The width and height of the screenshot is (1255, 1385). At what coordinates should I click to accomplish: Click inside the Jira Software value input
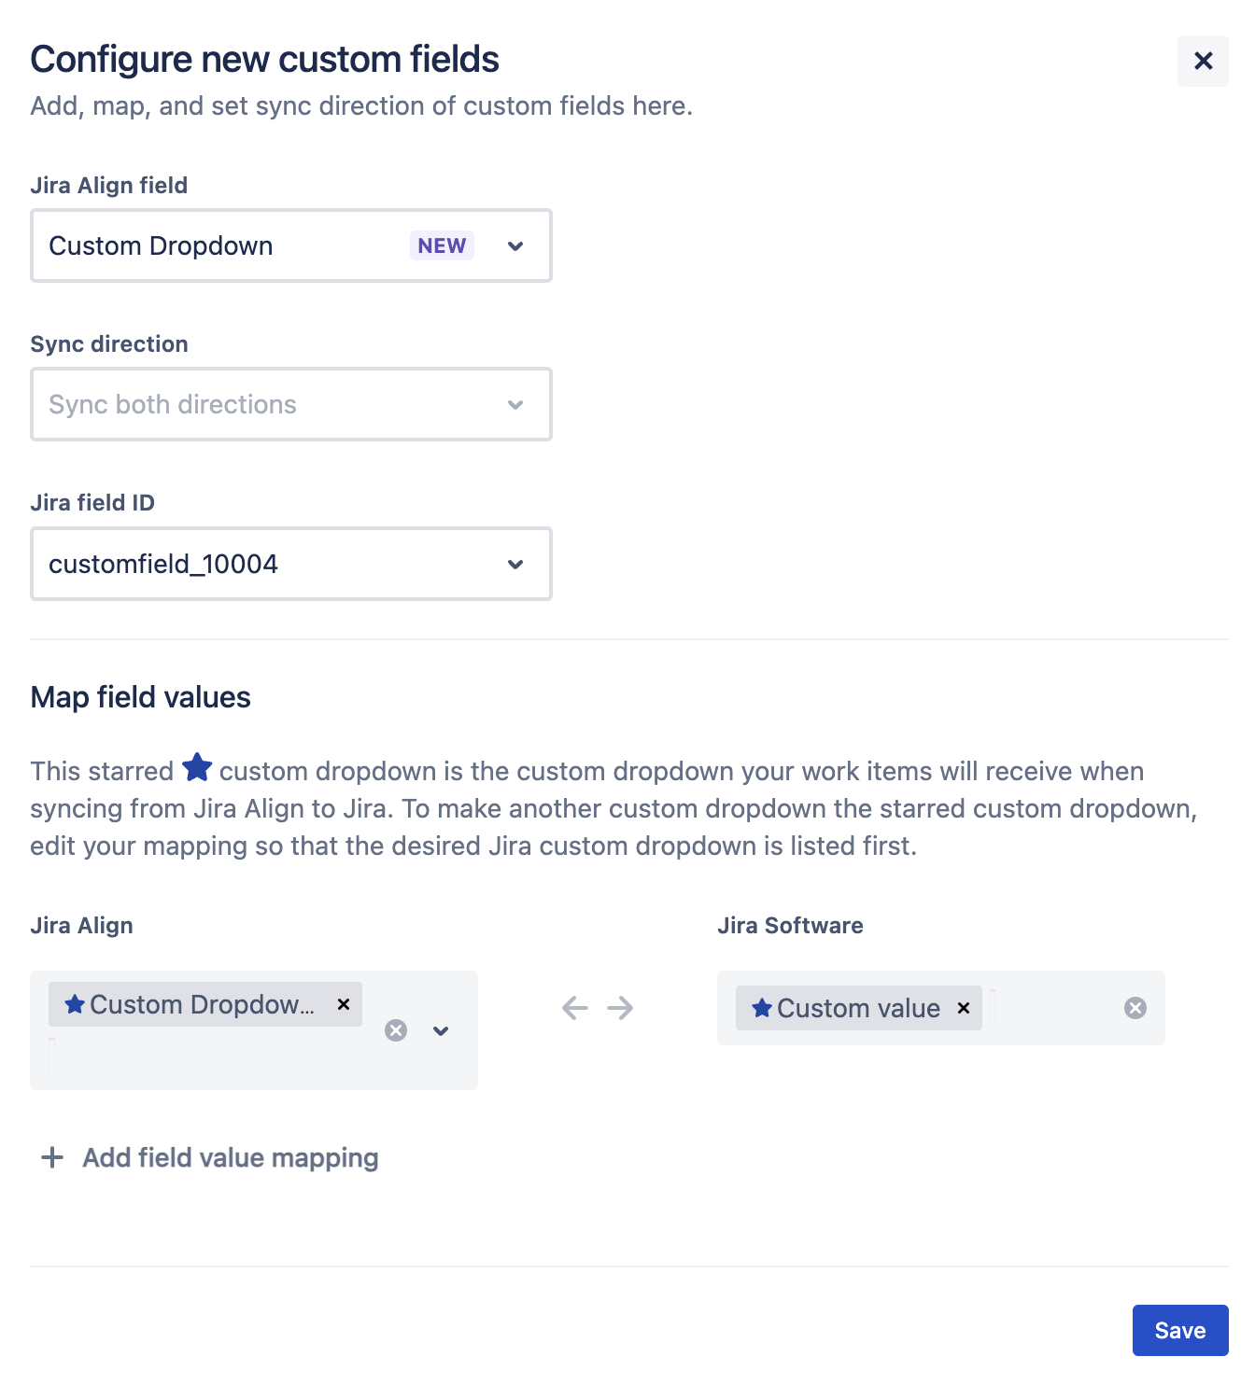pyautogui.click(x=1046, y=1008)
